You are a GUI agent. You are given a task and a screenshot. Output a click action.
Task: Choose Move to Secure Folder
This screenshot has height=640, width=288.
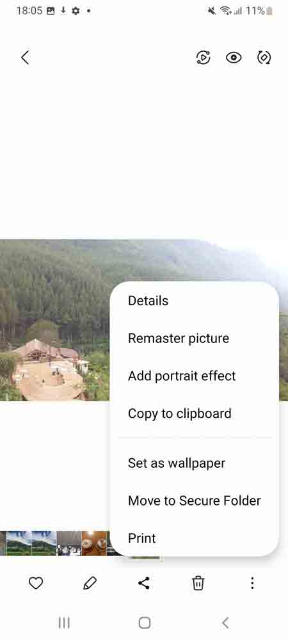pos(194,501)
